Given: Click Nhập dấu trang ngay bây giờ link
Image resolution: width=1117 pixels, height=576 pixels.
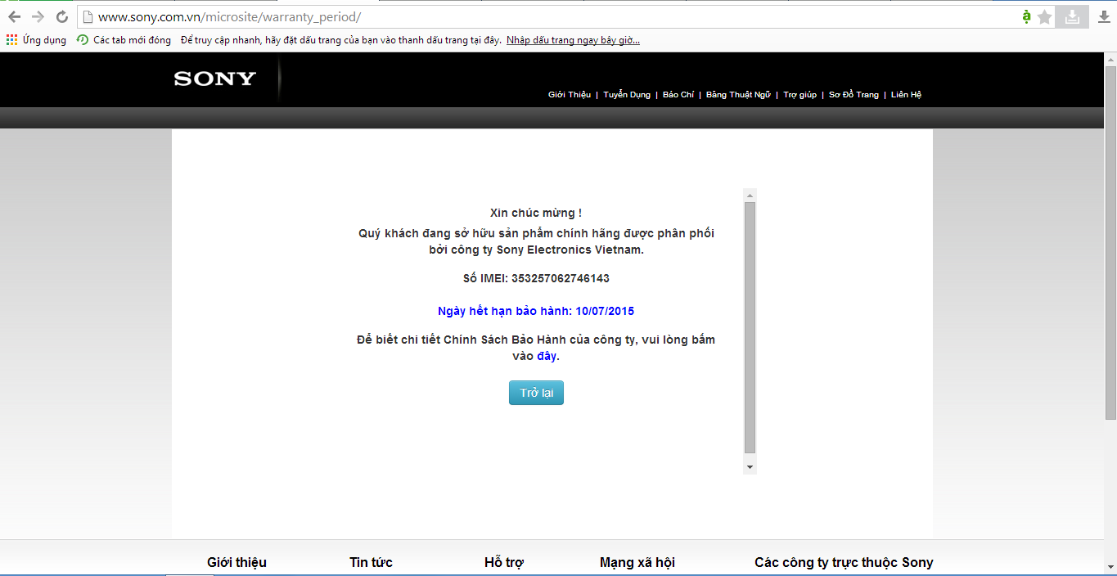Looking at the screenshot, I should tap(573, 40).
